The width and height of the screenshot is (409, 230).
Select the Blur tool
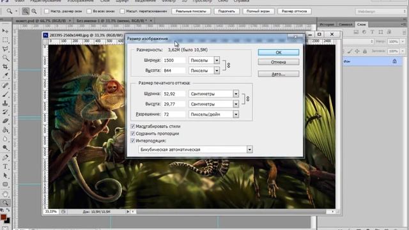click(5, 139)
